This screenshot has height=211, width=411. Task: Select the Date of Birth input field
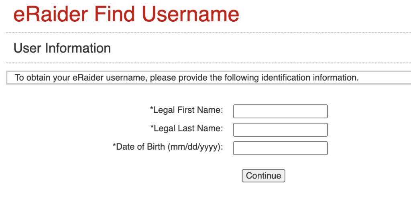280,148
